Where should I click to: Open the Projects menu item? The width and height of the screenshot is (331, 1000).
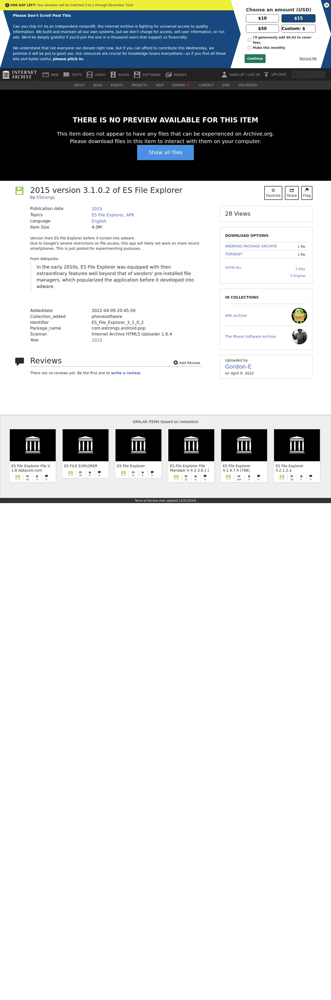pyautogui.click(x=139, y=85)
